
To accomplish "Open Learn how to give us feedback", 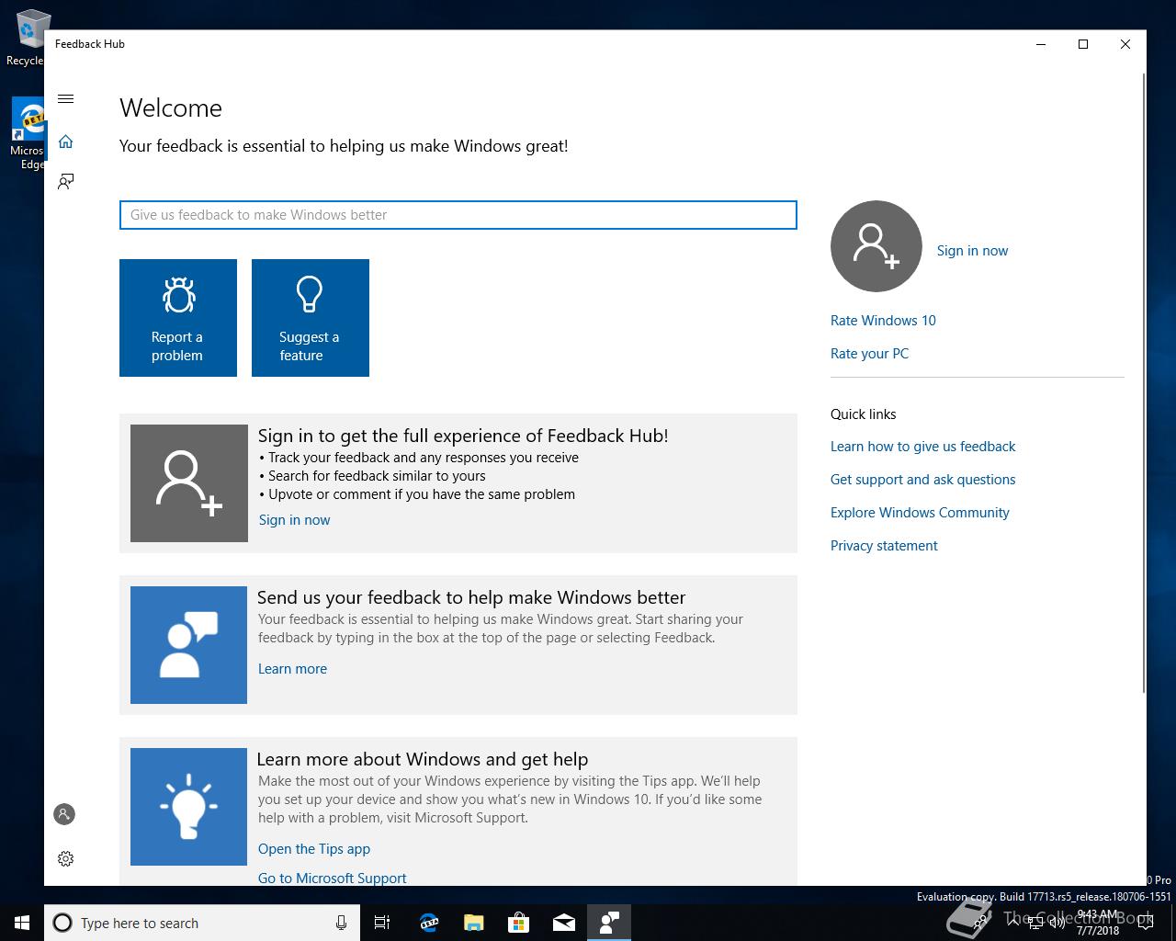I will (922, 447).
